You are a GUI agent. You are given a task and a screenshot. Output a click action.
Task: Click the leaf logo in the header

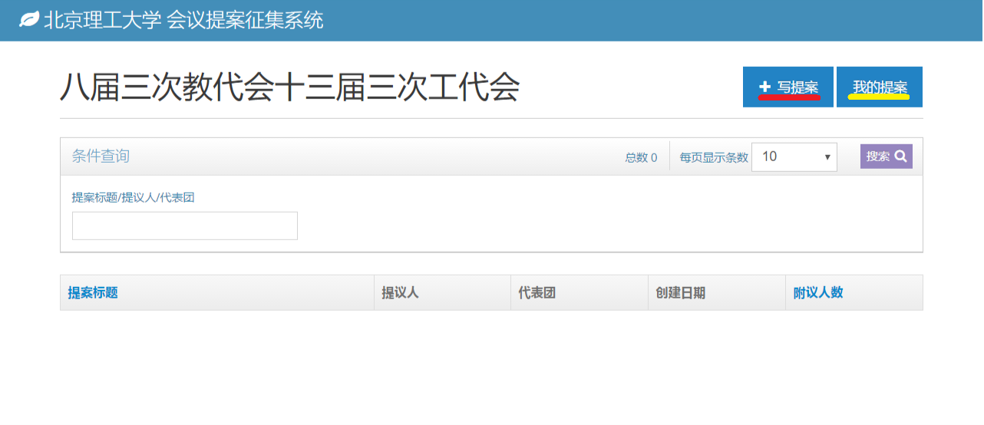pos(29,20)
